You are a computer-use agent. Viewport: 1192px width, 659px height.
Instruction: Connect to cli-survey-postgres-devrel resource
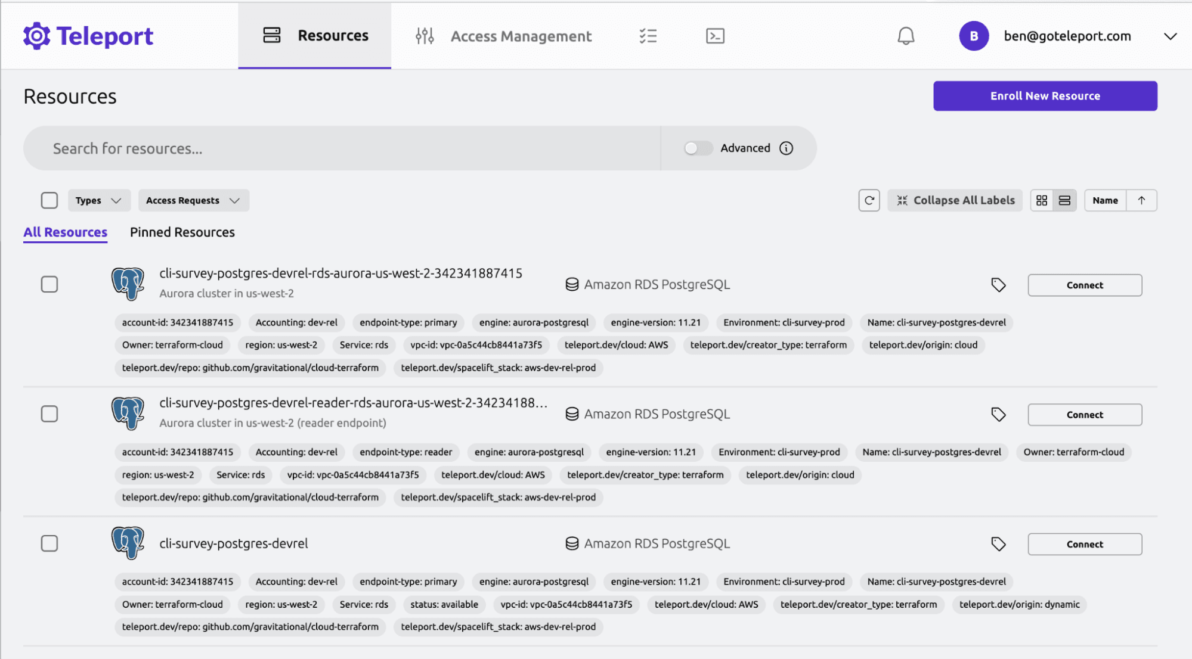click(x=1084, y=544)
